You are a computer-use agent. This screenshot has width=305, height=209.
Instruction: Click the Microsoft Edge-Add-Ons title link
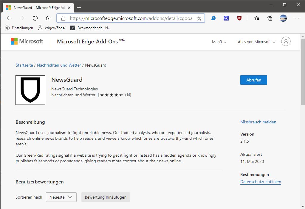click(87, 42)
